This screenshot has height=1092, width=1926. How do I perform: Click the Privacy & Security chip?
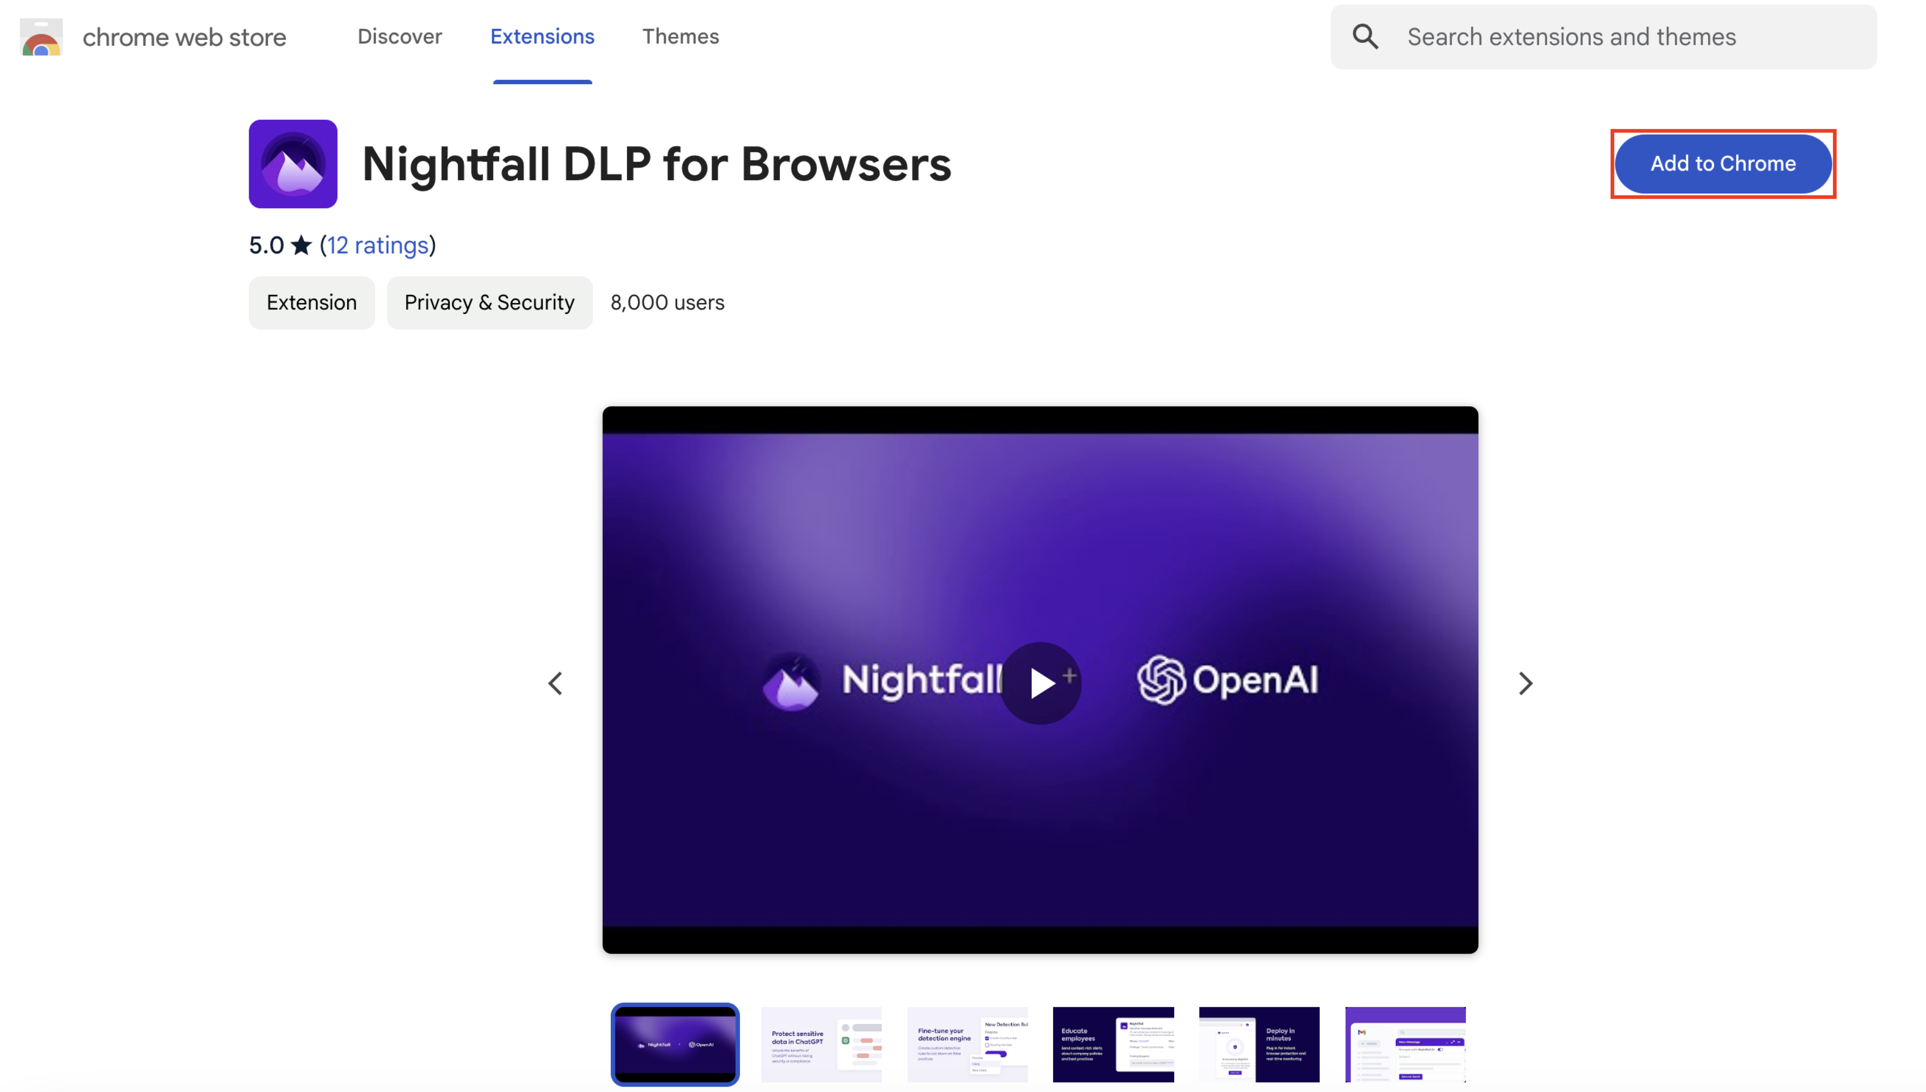click(489, 302)
